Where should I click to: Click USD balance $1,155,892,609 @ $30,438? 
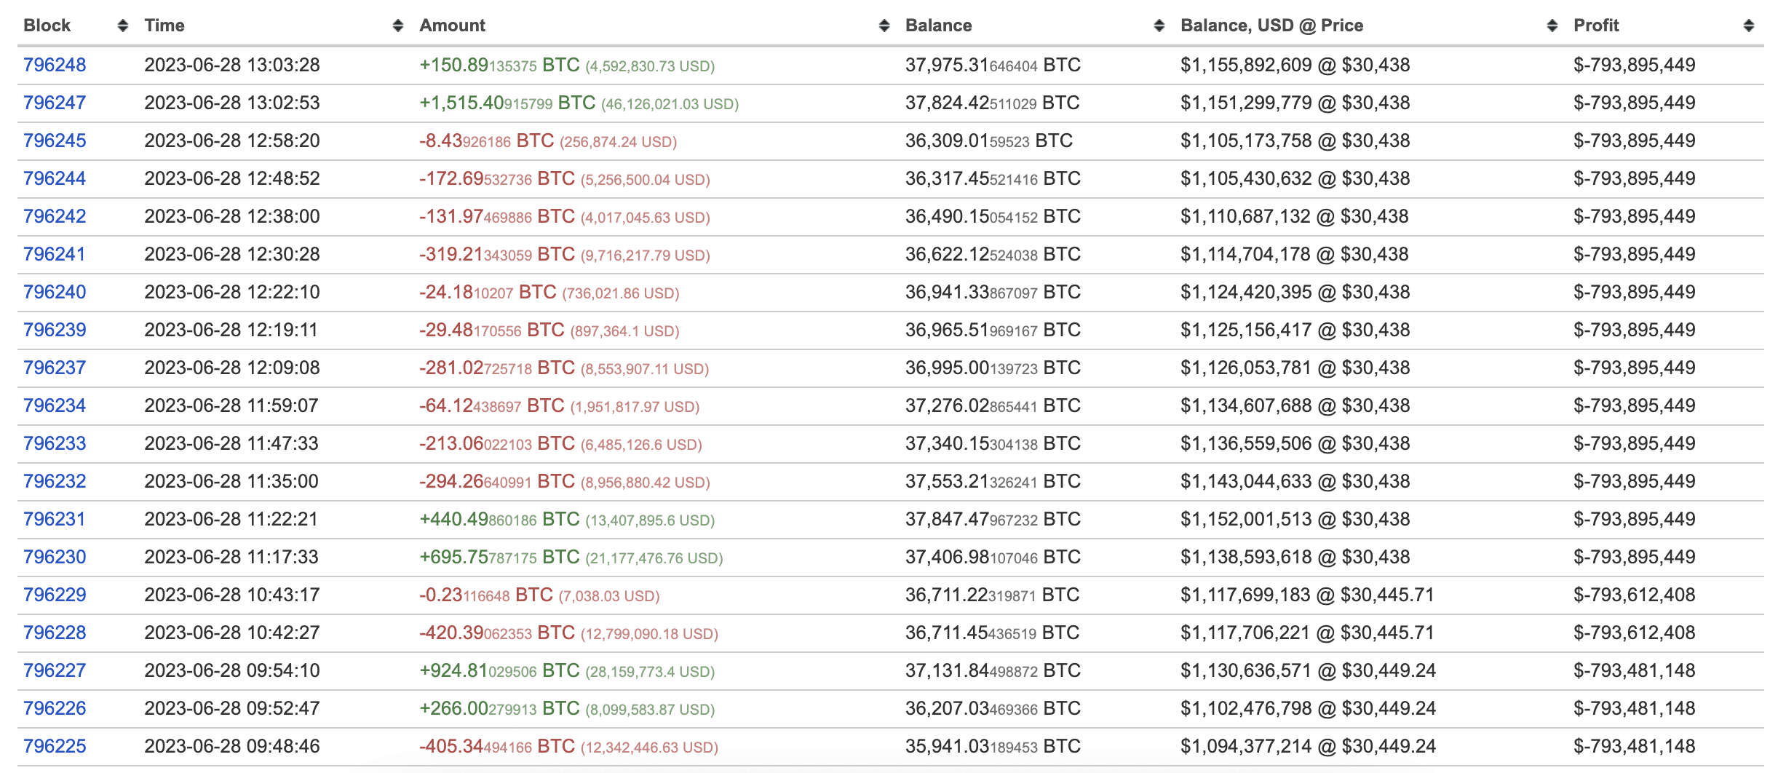click(1295, 65)
